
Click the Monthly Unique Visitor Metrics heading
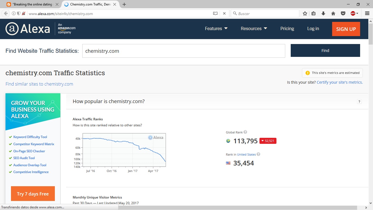pyautogui.click(x=97, y=197)
